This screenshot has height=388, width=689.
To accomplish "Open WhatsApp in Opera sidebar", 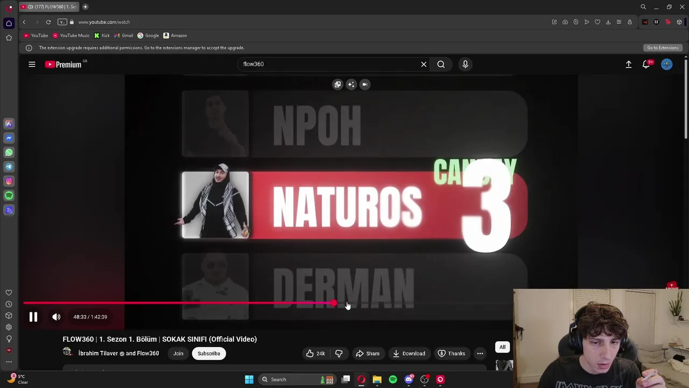I will [9, 153].
